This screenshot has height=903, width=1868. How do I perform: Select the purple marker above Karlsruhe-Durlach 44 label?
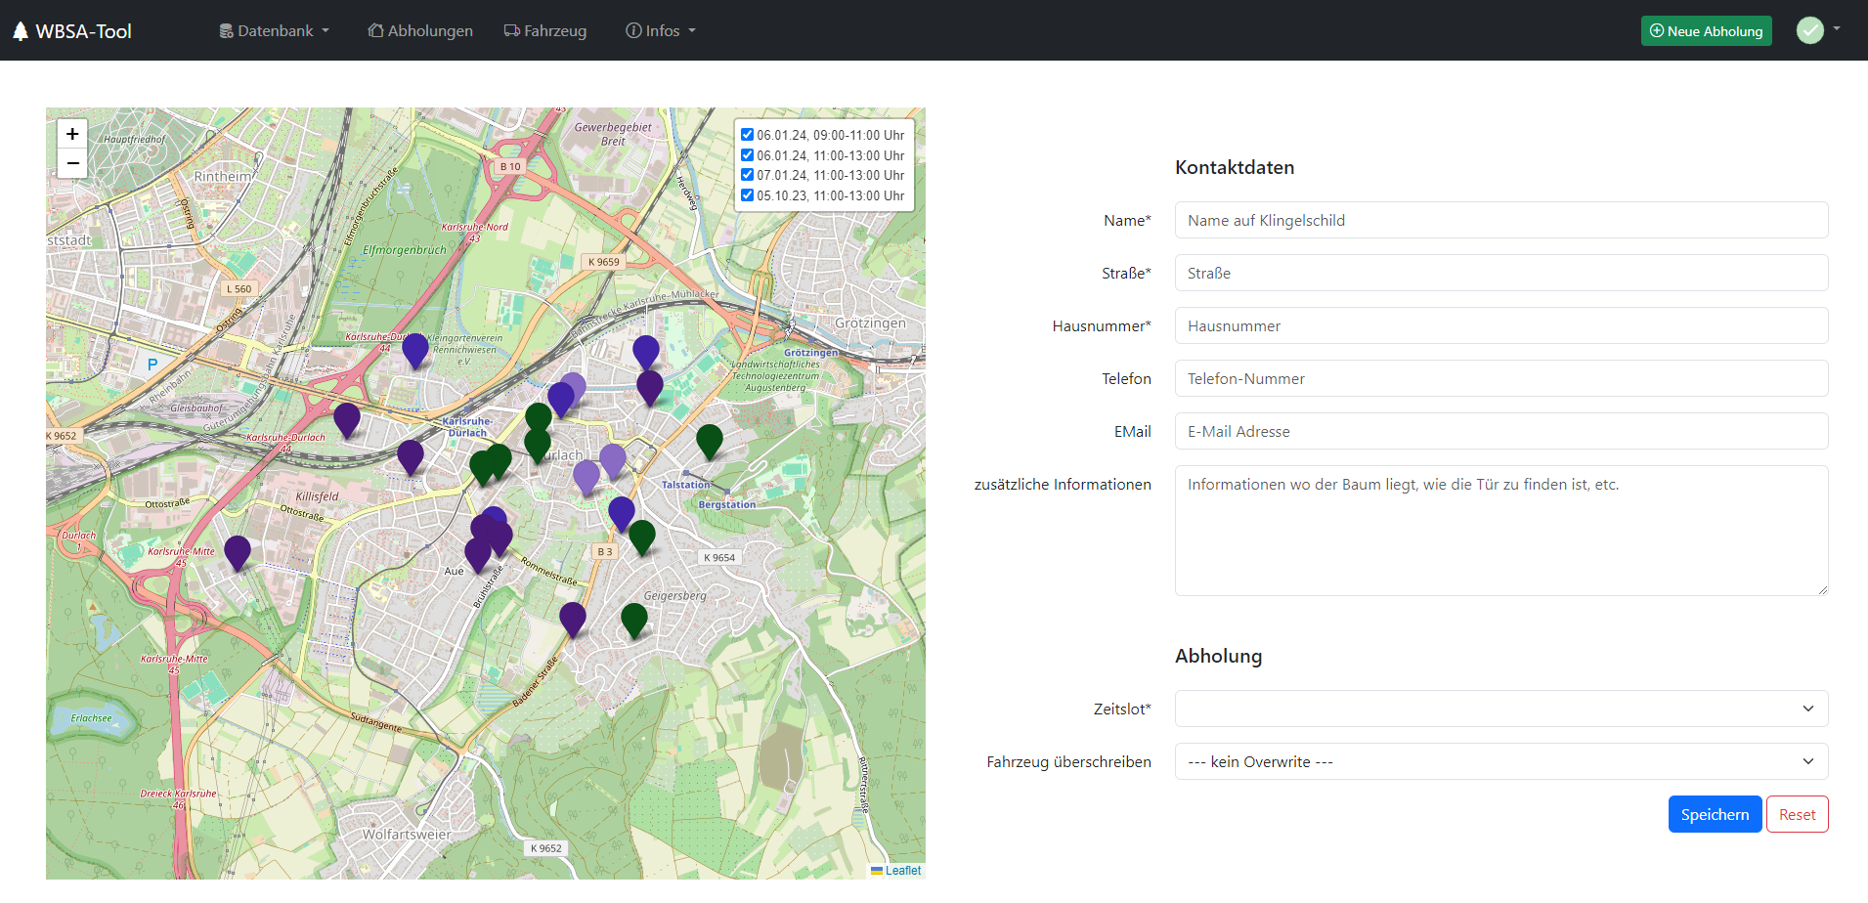point(347,420)
